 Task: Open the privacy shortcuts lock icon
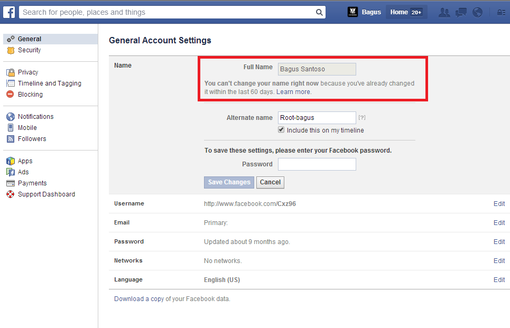point(501,13)
